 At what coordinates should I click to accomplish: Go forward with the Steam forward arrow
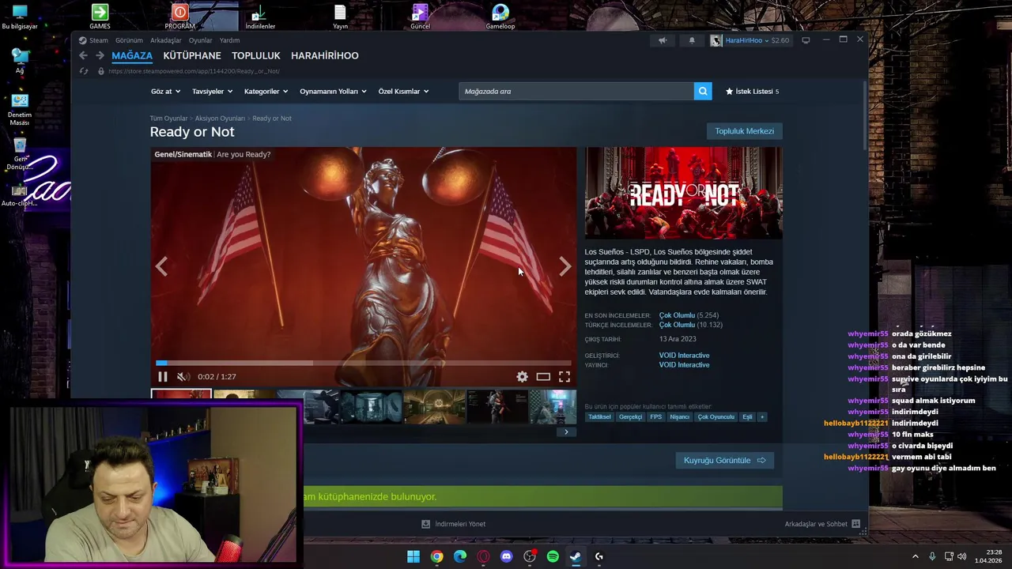tap(100, 55)
